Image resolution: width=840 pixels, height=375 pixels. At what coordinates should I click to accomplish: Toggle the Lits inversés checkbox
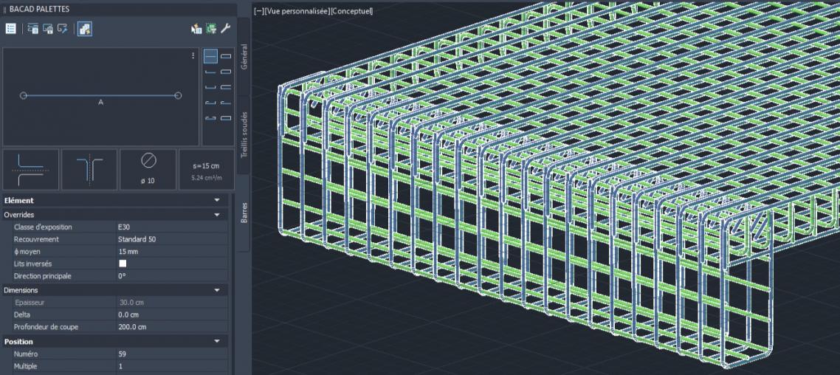(x=123, y=264)
